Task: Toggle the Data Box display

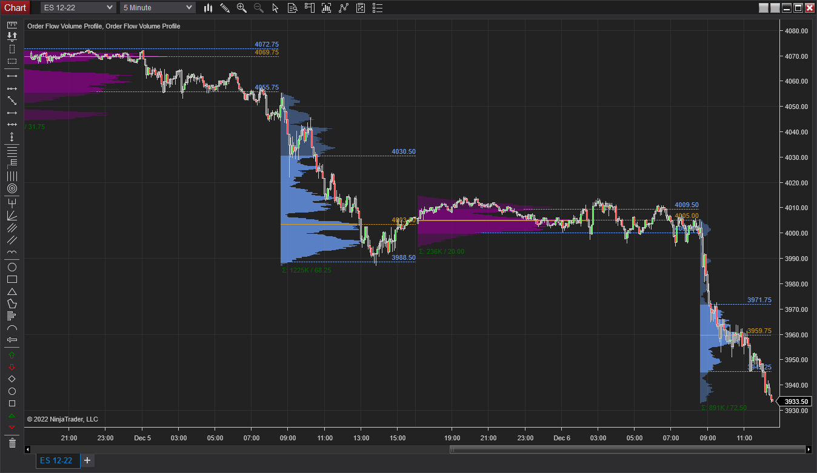Action: [293, 8]
